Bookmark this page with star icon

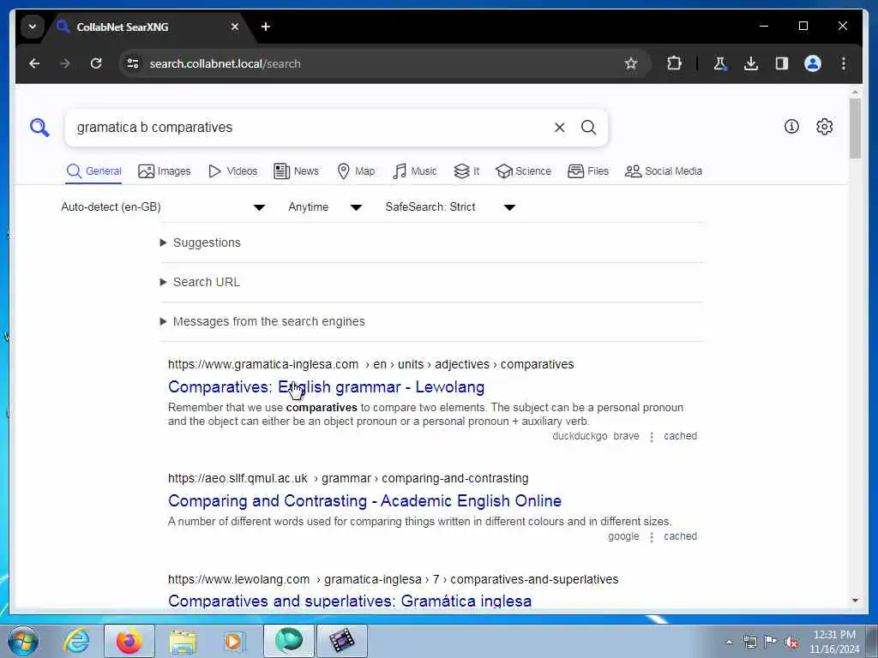(x=631, y=63)
